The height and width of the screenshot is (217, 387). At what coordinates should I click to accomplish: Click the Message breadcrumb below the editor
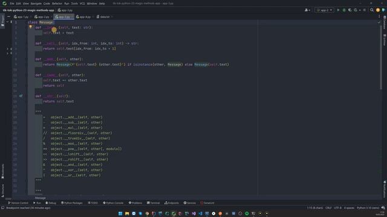tap(41, 198)
